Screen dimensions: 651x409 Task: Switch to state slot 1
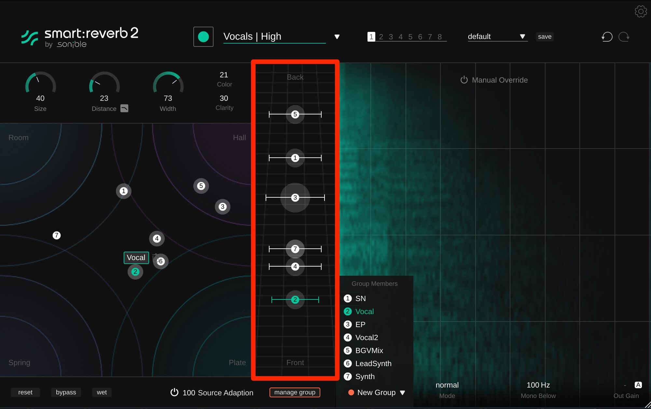(371, 37)
